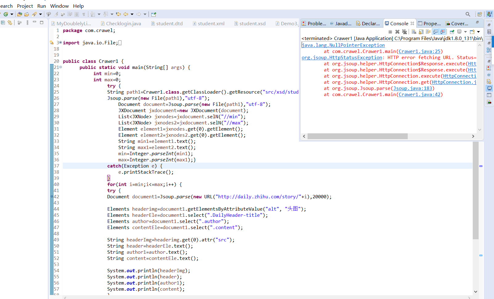Viewport: 494px width, 299px height.
Task: Click Next Annotation icon
Action: point(92,14)
